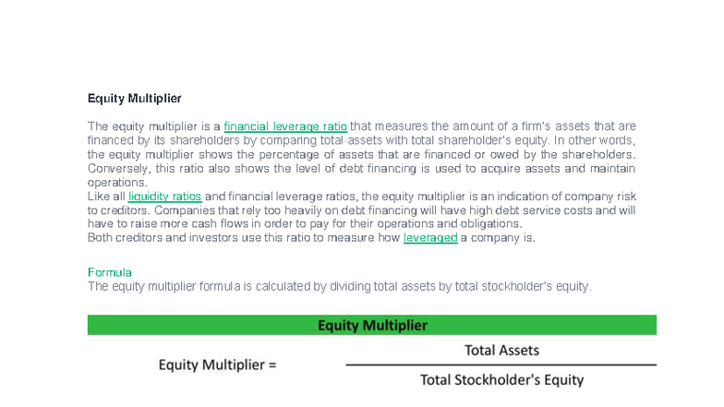The width and height of the screenshot is (724, 407).
Task: Click the "Equity Multiplier" title in green banner
Action: (372, 325)
